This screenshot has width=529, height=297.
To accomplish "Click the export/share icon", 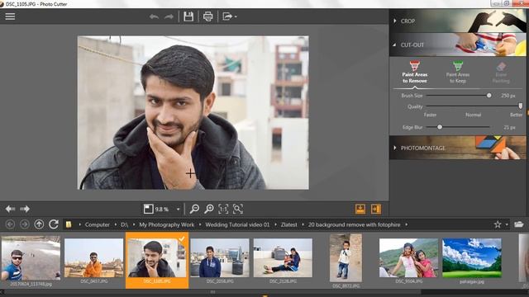I will coord(227,16).
